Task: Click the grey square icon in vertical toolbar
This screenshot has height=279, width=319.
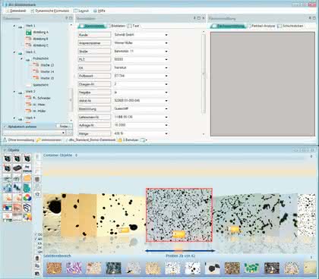Action: point(37,180)
